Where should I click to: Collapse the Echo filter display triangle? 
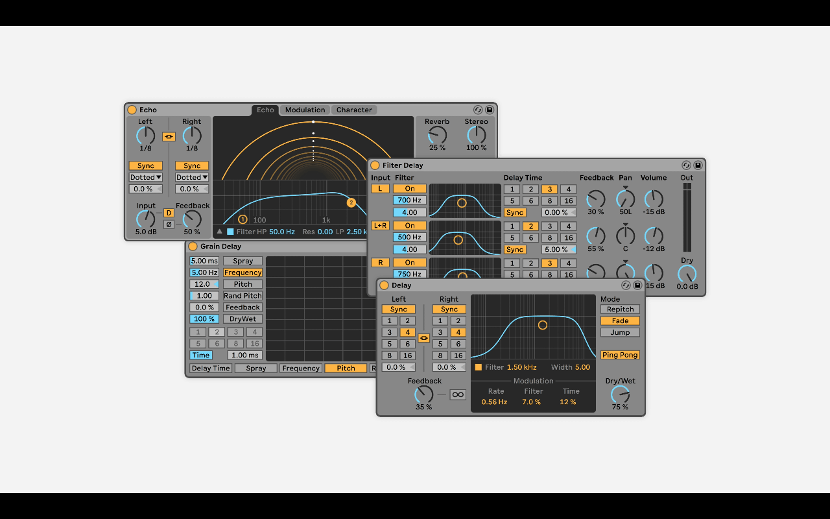[219, 232]
